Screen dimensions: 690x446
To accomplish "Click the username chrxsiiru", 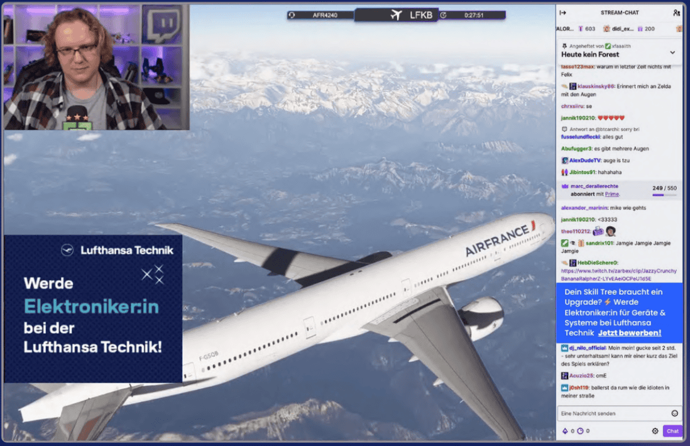I will point(572,106).
